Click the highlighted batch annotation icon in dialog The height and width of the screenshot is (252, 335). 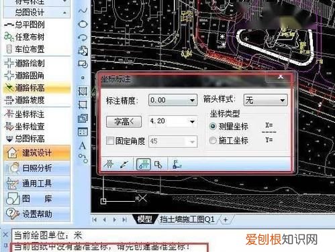tap(144, 164)
